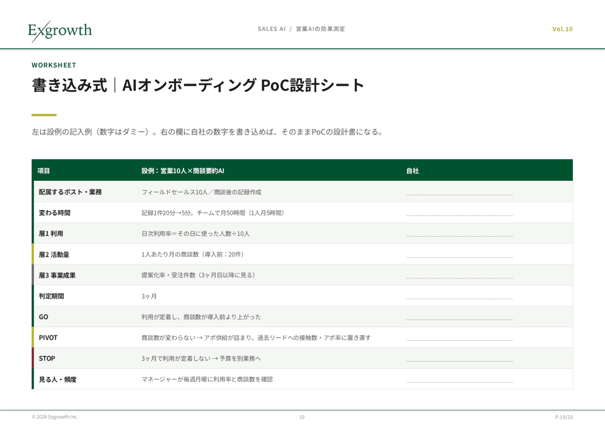Click the center footer page number '19'
The image size is (605, 428).
pyautogui.click(x=302, y=417)
